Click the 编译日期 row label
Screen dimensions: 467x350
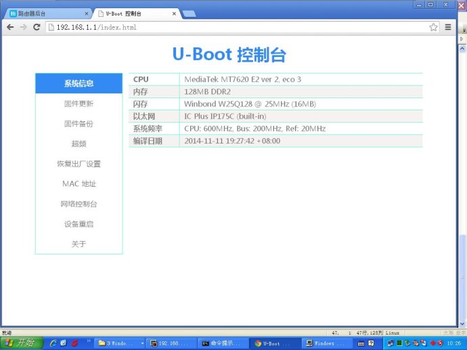click(x=148, y=141)
